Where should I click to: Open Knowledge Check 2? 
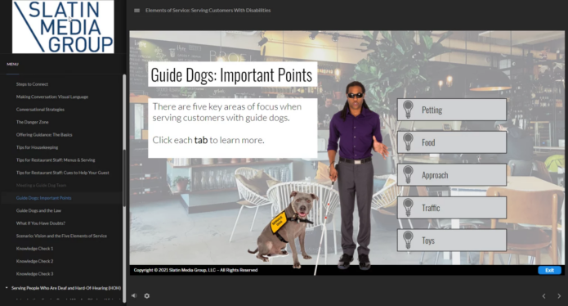point(34,261)
